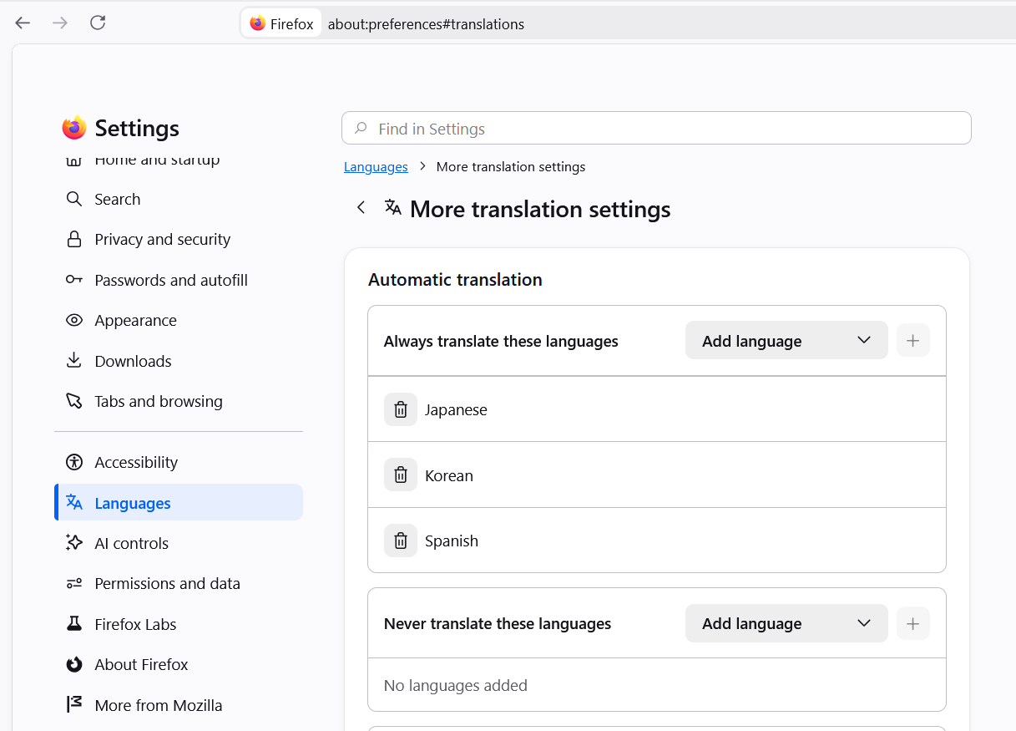This screenshot has height=731, width=1016.
Task: Click the Firefox logo beside Settings heading
Action: [74, 128]
